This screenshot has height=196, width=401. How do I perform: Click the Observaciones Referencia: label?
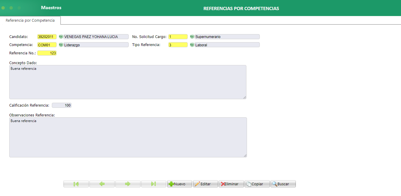pos(32,115)
